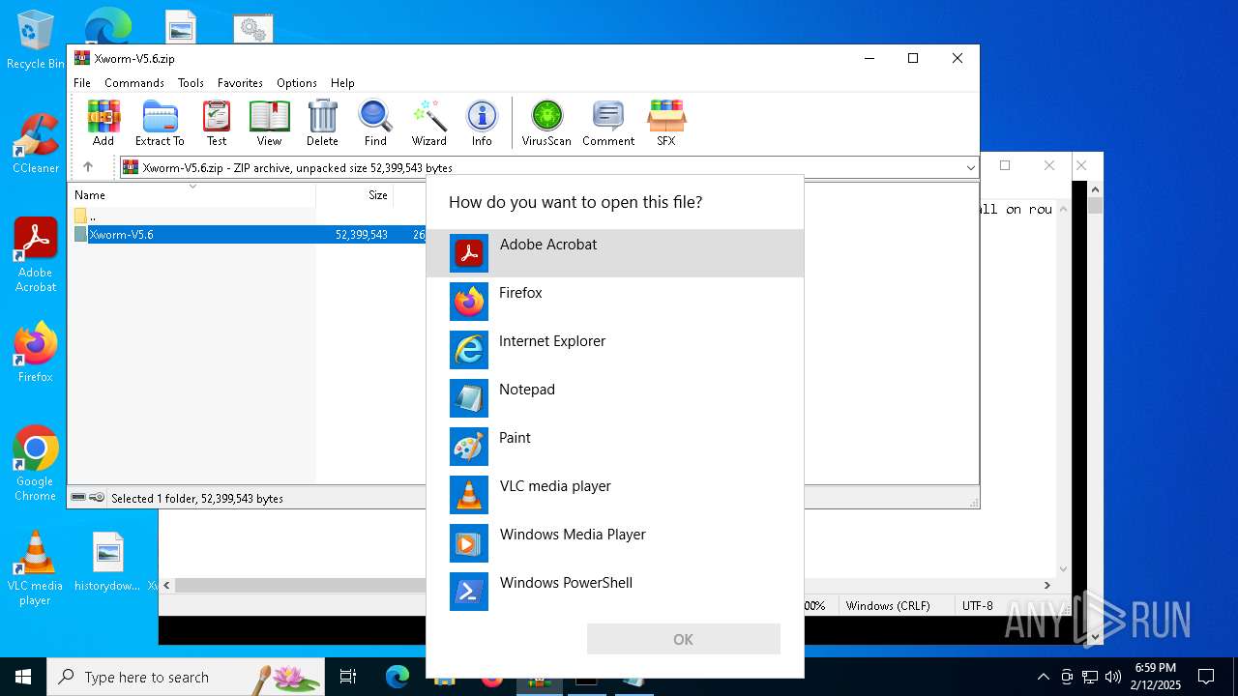1238x696 pixels.
Task: Click OK in the open-with dialog
Action: pos(683,639)
